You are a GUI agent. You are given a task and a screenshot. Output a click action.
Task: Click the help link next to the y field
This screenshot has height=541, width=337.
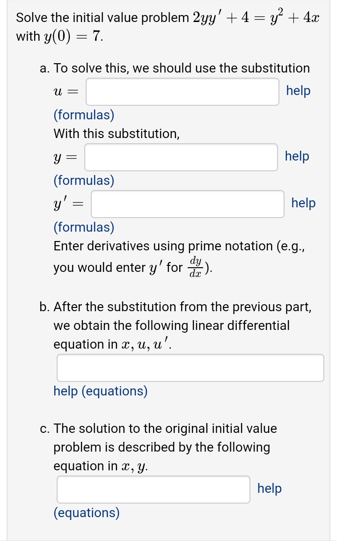pyautogui.click(x=296, y=157)
